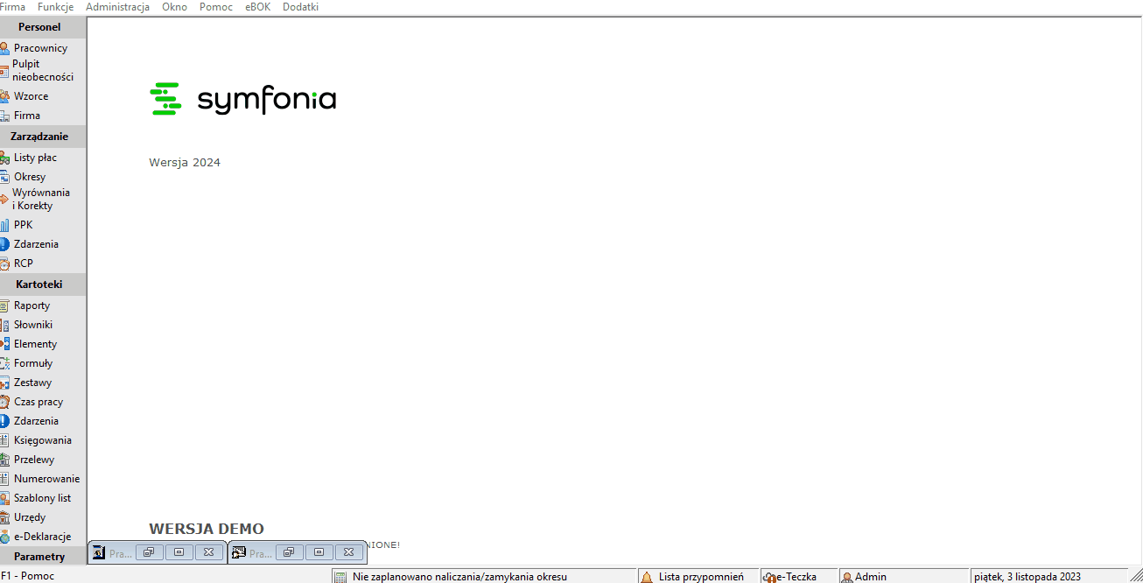Click the date 'piątek, 3 listopada 2023'
The width and height of the screenshot is (1143, 583).
(x=1027, y=577)
